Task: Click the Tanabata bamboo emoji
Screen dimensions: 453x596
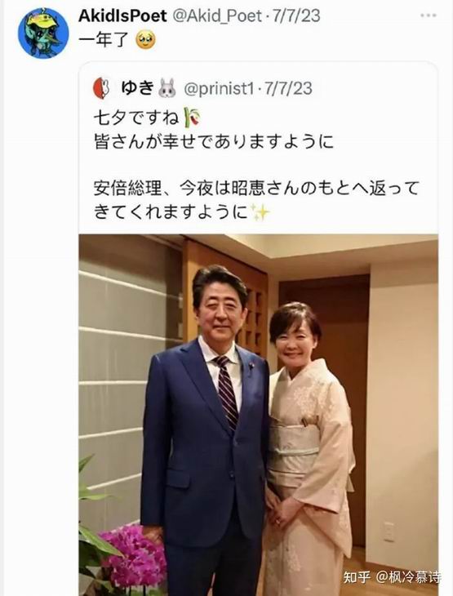Action: 193,118
